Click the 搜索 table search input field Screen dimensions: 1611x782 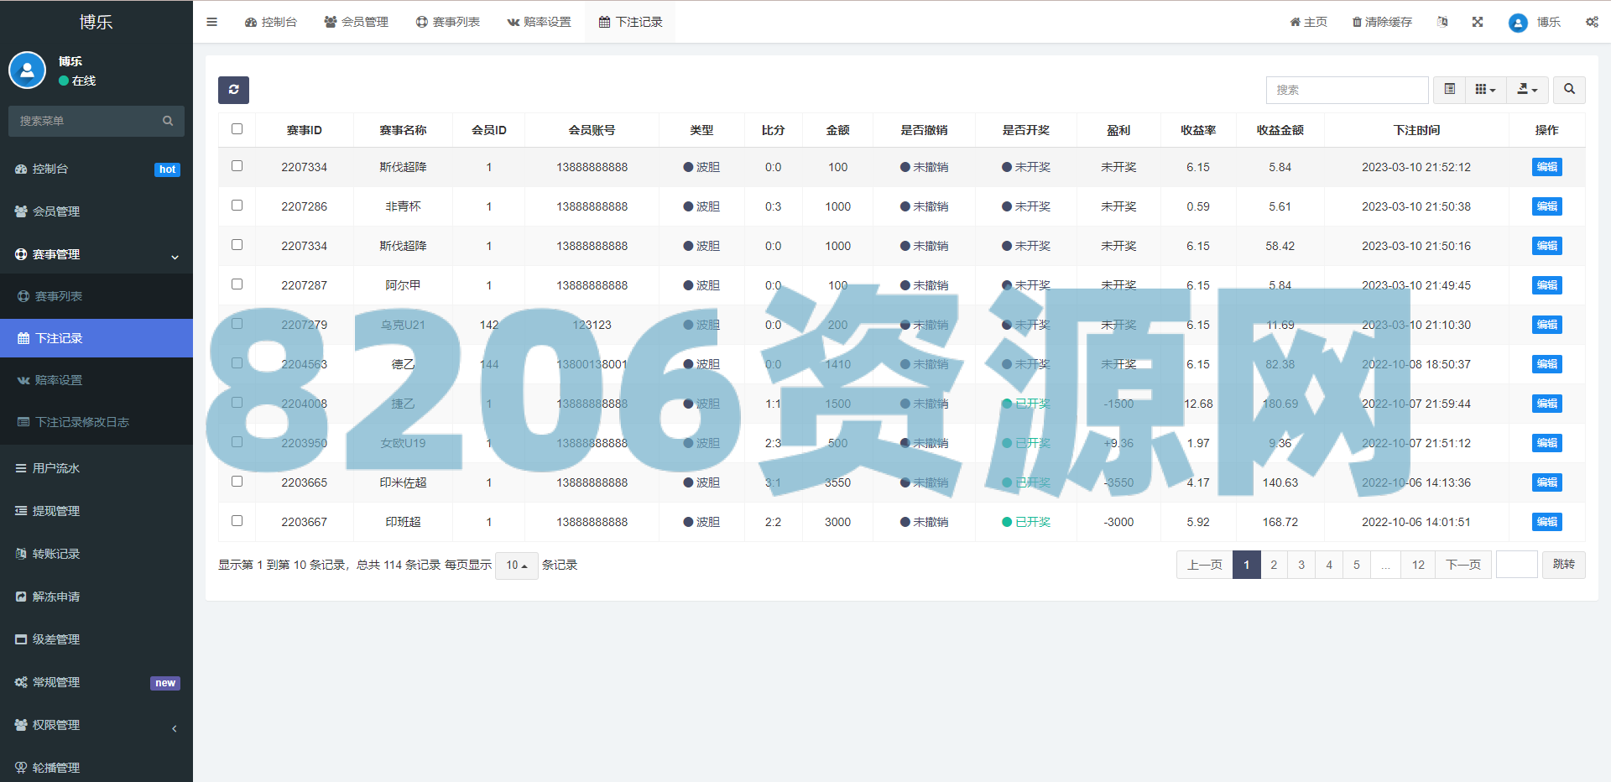1347,90
